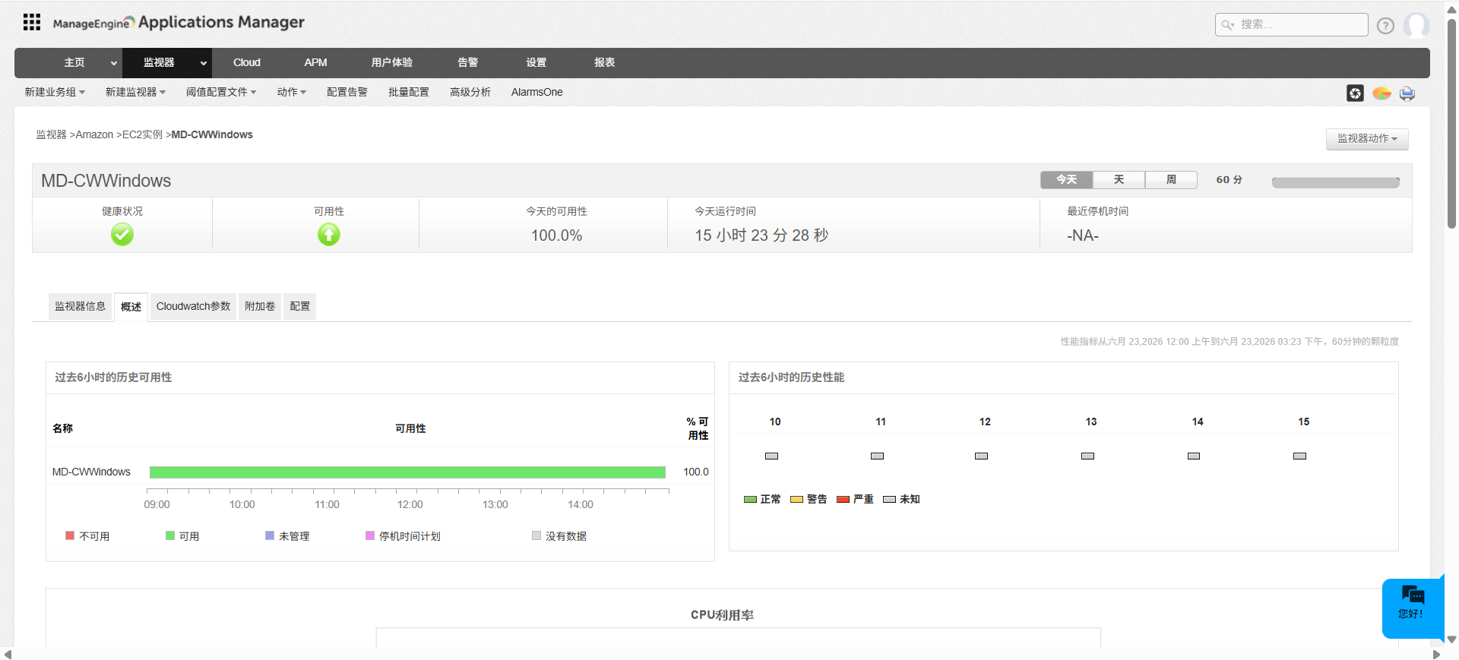Viewport: 1459px width, 660px height.
Task: Switch to the Cloudwatch参数 tab
Action: 193,306
